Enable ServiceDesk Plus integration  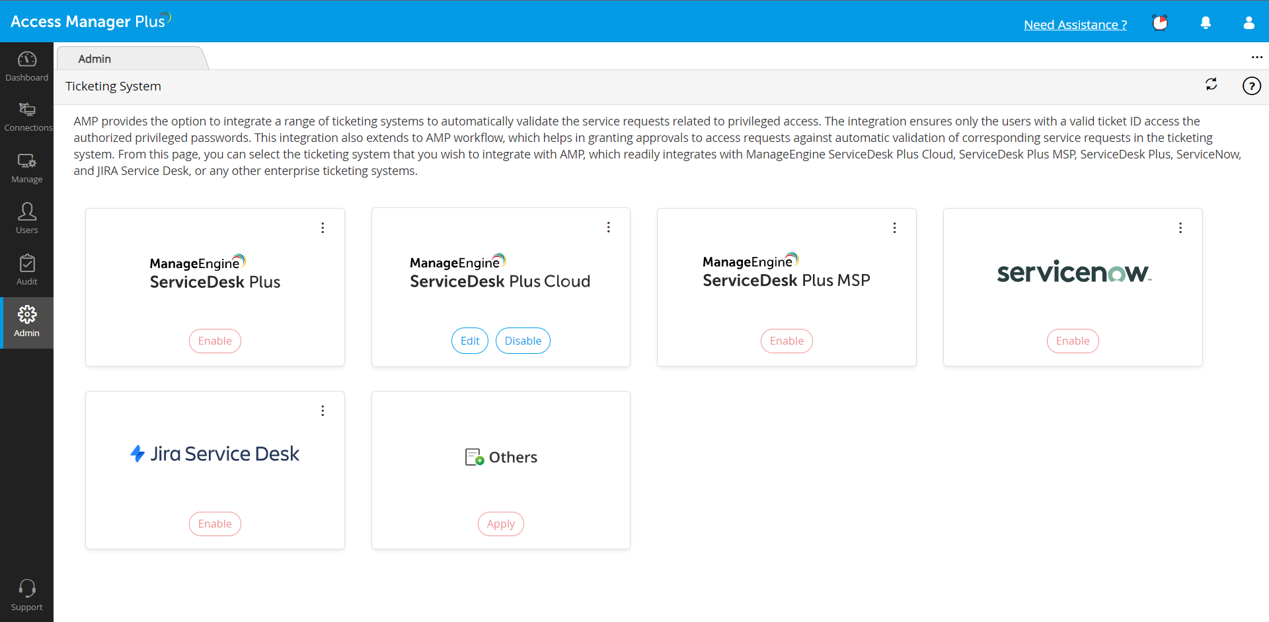point(215,341)
